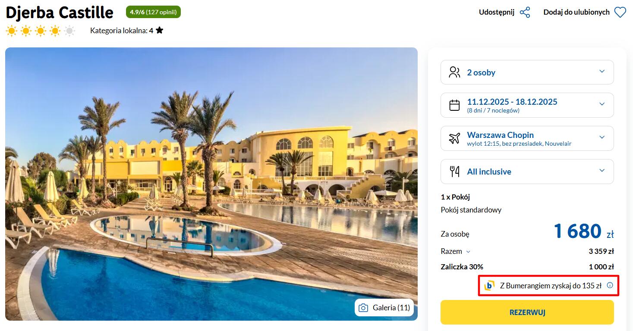The image size is (633, 331).
Task: Click the calendar icon in the date field
Action: tap(454, 105)
